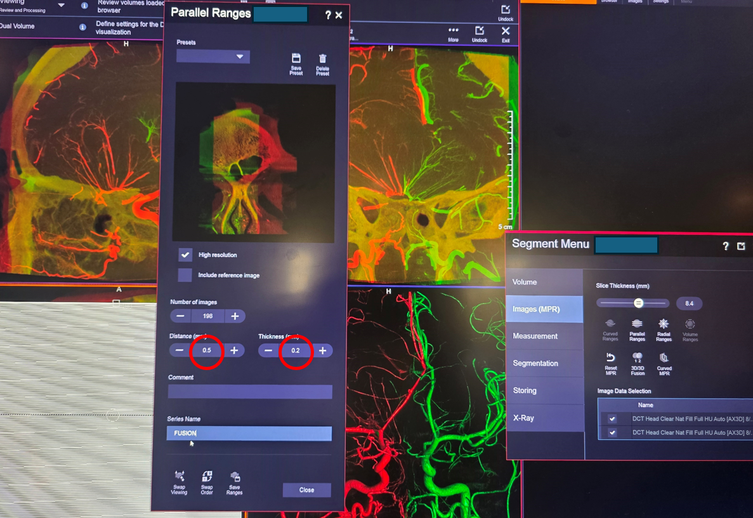Viewport: 753px width, 518px height.
Task: Uncheck first DCT Head image data row
Action: coord(612,419)
